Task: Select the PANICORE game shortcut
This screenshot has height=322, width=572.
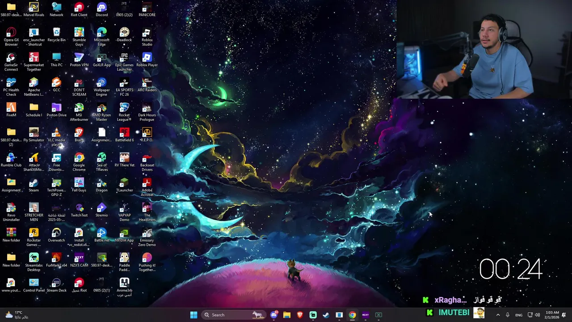Action: (x=147, y=9)
